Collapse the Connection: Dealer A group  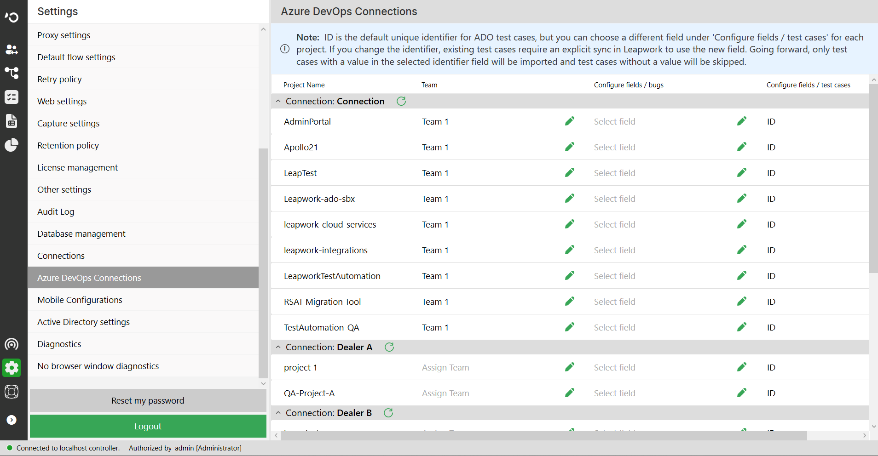pos(278,347)
